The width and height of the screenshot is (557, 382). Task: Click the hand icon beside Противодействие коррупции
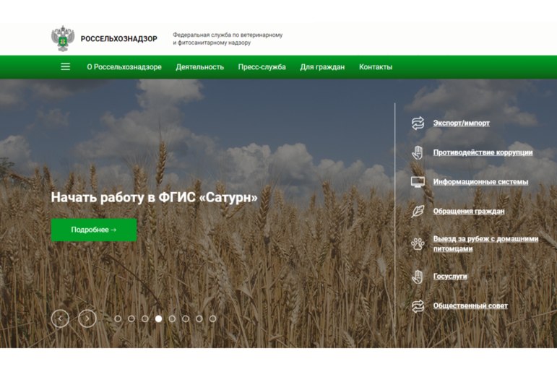(418, 152)
